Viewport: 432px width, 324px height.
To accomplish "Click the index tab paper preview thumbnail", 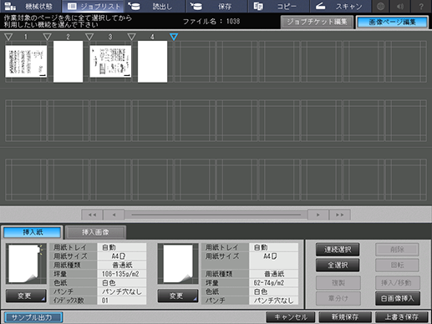I will pos(26,263).
